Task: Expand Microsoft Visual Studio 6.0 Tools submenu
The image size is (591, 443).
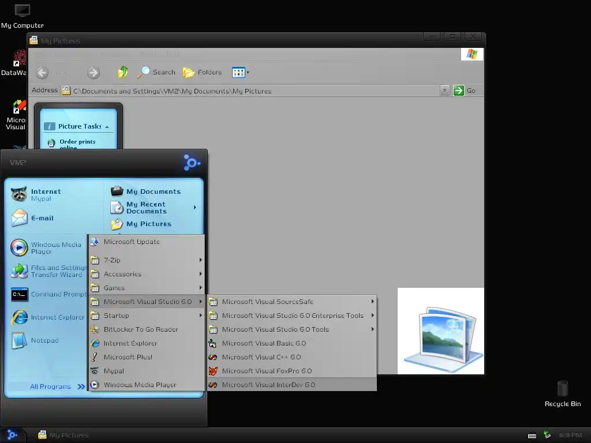Action: coord(291,329)
